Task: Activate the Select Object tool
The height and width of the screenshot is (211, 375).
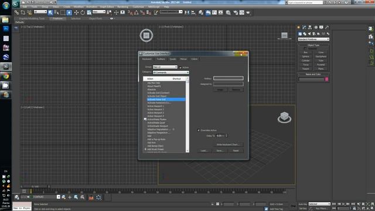Action: pos(50,12)
